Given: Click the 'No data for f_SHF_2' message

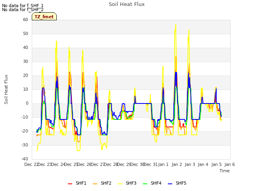Looking at the screenshot, I should 23,10.
